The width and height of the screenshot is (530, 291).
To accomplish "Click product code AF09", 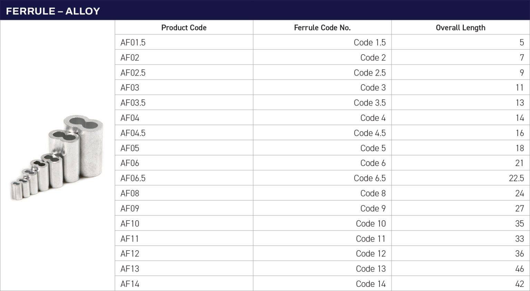I will click(x=130, y=208).
